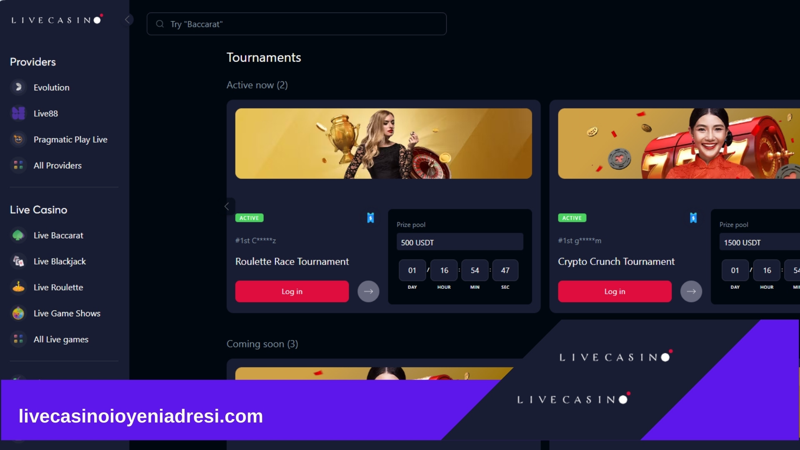Log in to join Crypto Crunch Tournament
Viewport: 800px width, 450px height.
(x=614, y=291)
